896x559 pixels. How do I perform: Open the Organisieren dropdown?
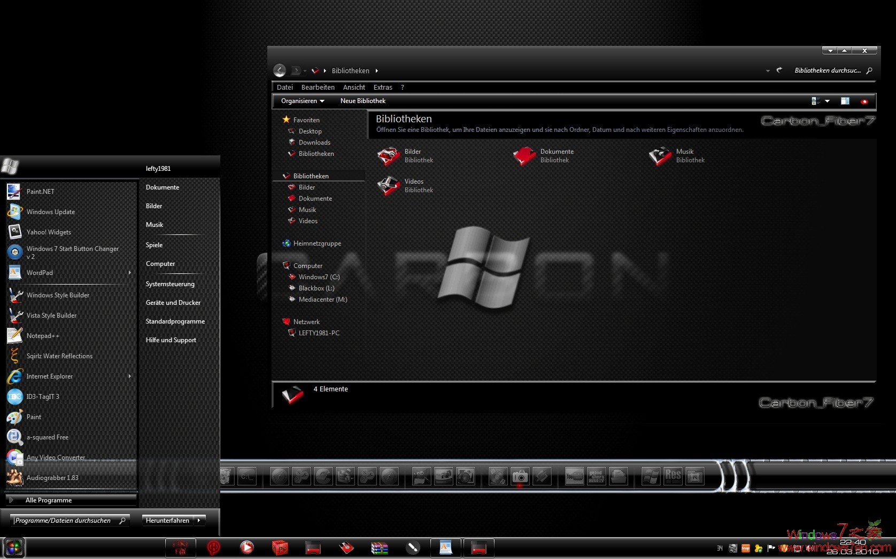(x=302, y=101)
